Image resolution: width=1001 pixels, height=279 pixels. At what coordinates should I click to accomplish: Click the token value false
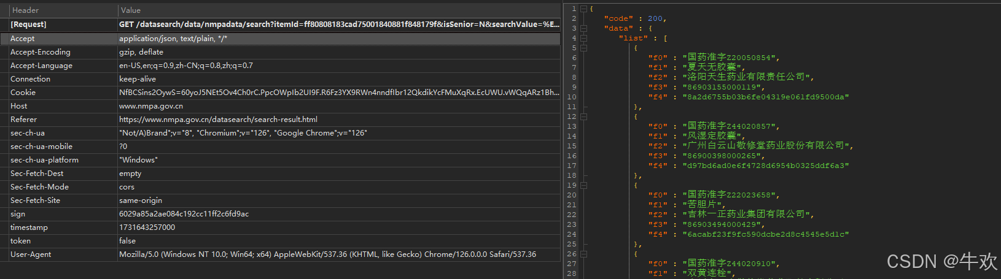click(127, 241)
